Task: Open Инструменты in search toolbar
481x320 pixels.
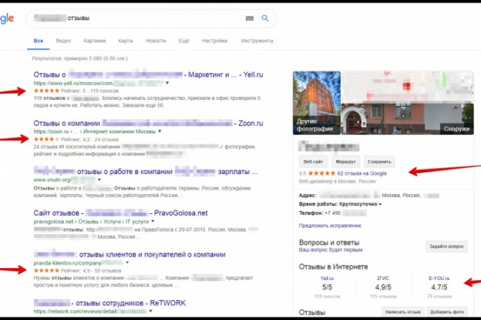Action: pyautogui.click(x=257, y=41)
